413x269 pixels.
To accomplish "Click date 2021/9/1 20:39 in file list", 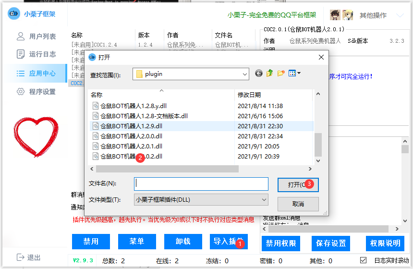I will pyautogui.click(x=258, y=157).
